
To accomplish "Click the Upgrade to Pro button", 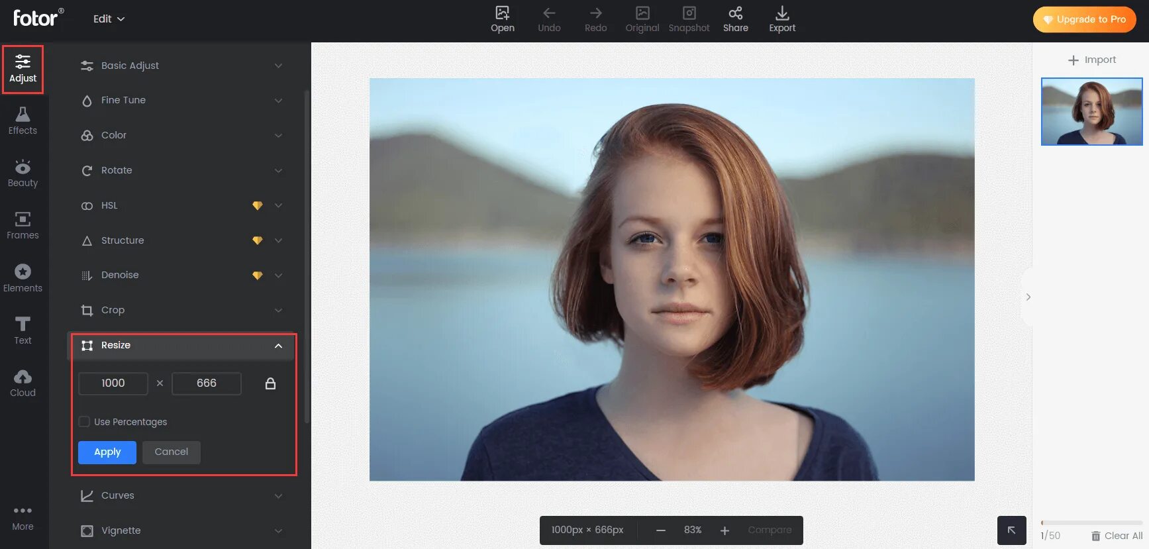I will tap(1084, 19).
